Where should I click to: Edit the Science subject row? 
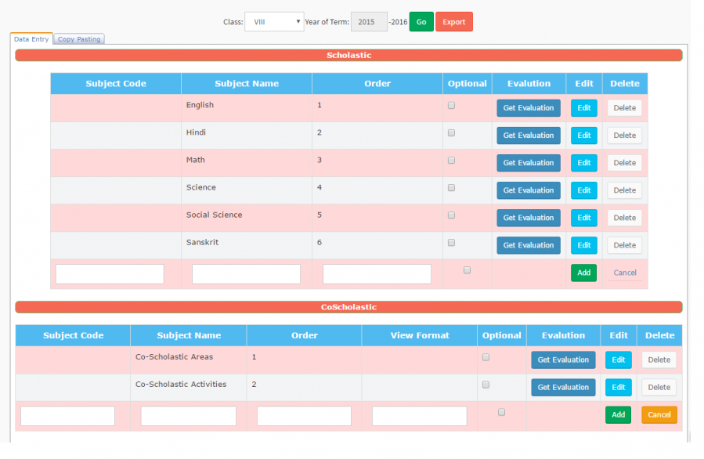coord(583,190)
